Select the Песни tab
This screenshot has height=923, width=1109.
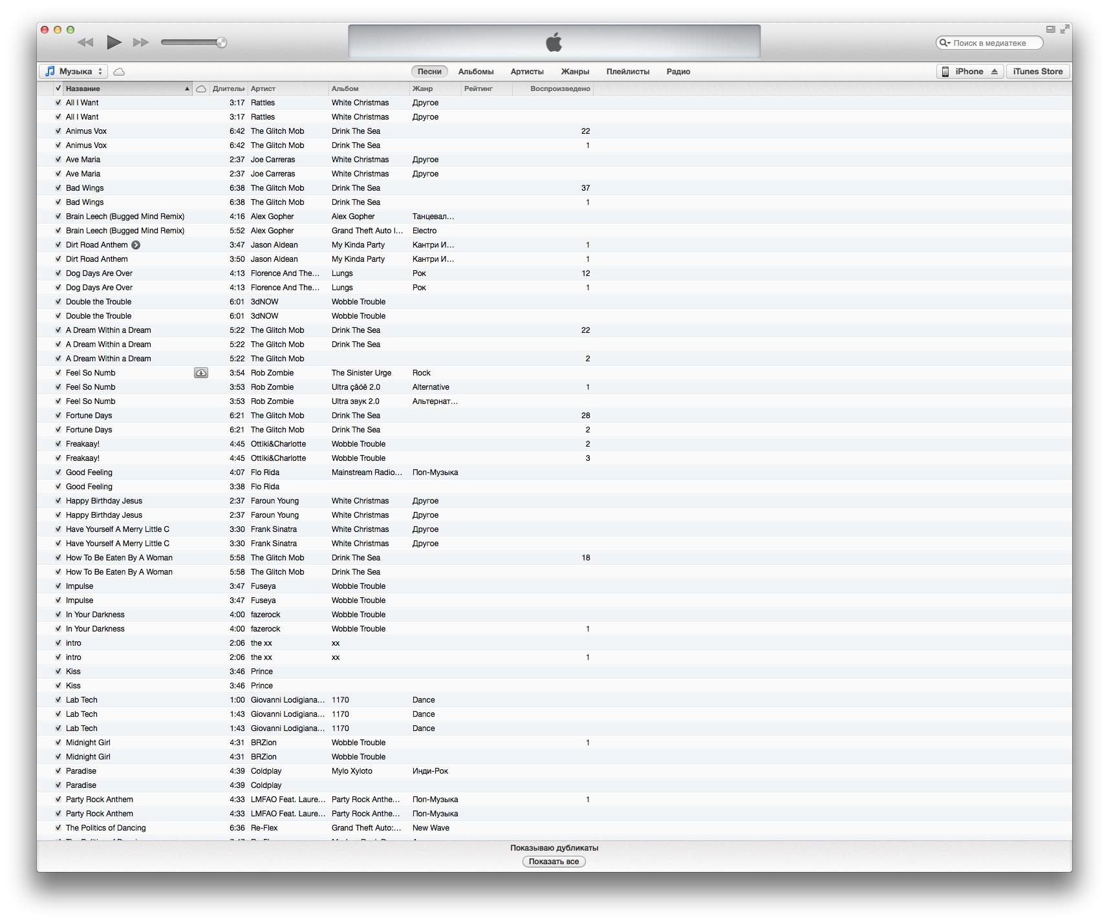pos(429,72)
